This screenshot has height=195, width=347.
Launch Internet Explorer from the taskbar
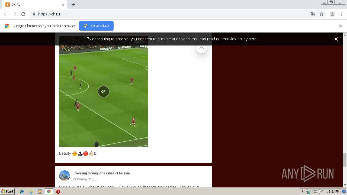22,191
